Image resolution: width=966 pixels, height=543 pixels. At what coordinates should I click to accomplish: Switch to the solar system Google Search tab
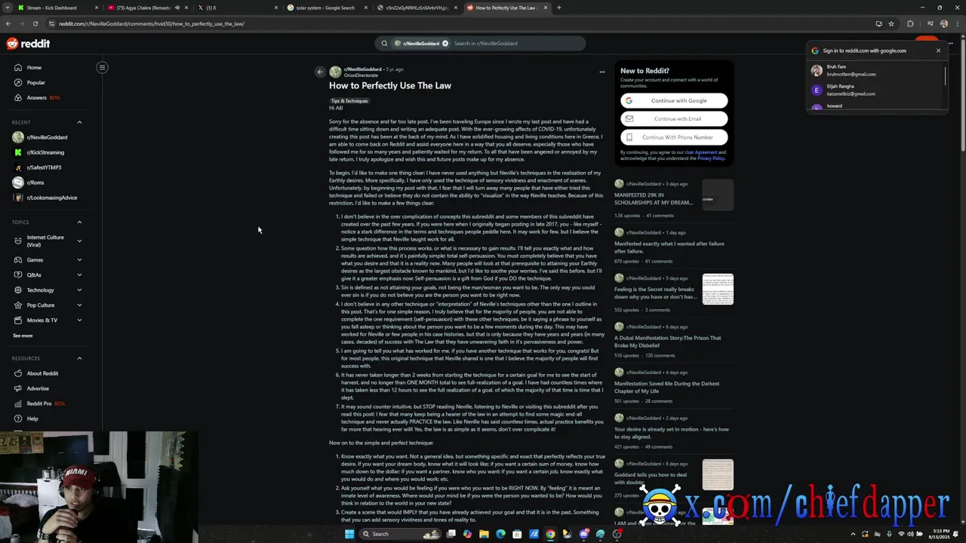click(327, 8)
